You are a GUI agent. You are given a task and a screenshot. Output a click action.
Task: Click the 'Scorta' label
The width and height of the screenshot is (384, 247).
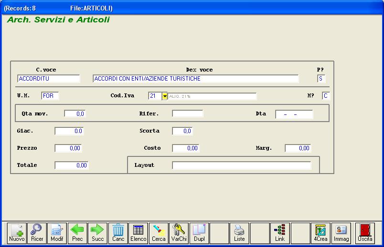(149, 131)
